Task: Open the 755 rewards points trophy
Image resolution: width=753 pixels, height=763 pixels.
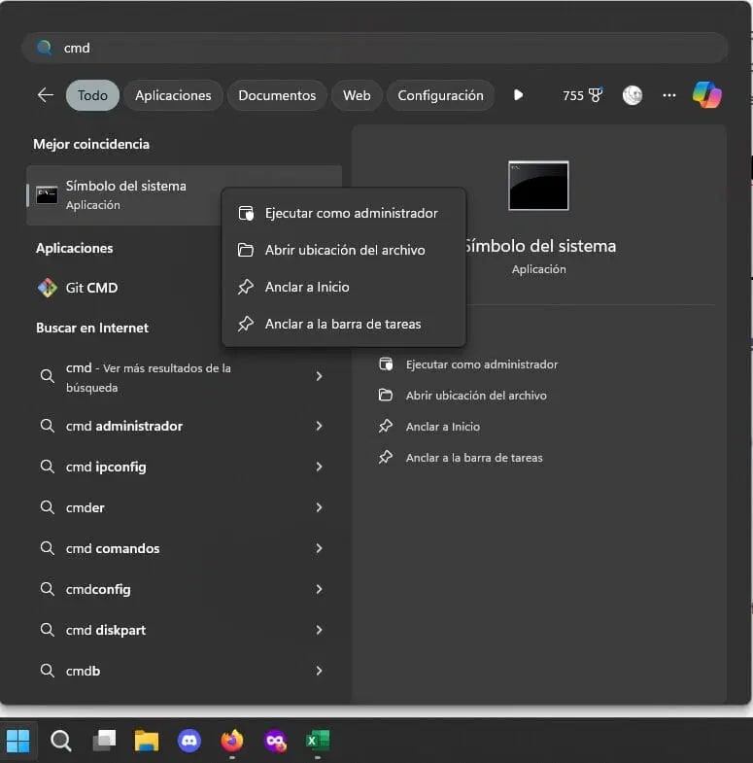Action: click(x=582, y=95)
